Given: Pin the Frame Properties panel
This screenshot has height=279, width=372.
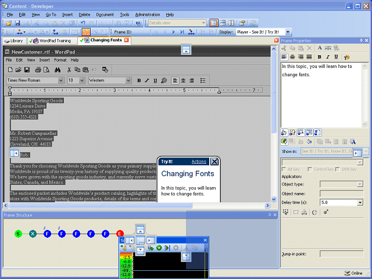Looking at the screenshot, I should (361, 41).
